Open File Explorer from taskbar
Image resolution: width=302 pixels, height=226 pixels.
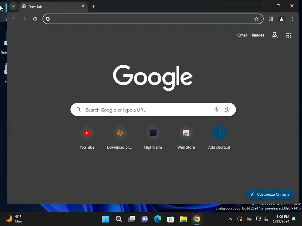coord(183,219)
